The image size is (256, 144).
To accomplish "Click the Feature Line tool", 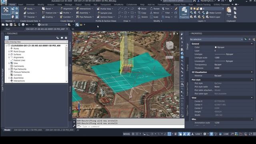I will coord(50,13).
